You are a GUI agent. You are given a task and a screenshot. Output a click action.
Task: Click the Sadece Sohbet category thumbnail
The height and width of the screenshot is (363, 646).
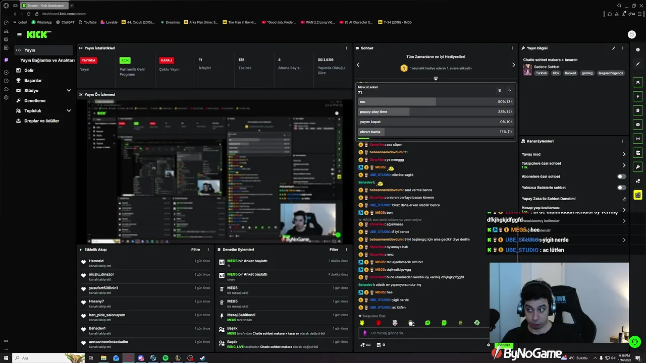tap(527, 70)
